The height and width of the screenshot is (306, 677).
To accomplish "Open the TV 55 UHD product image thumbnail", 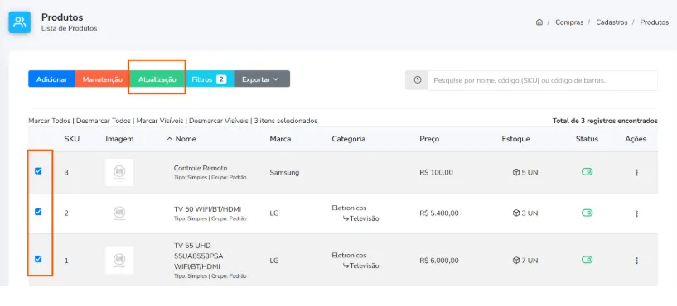I will pos(119,261).
